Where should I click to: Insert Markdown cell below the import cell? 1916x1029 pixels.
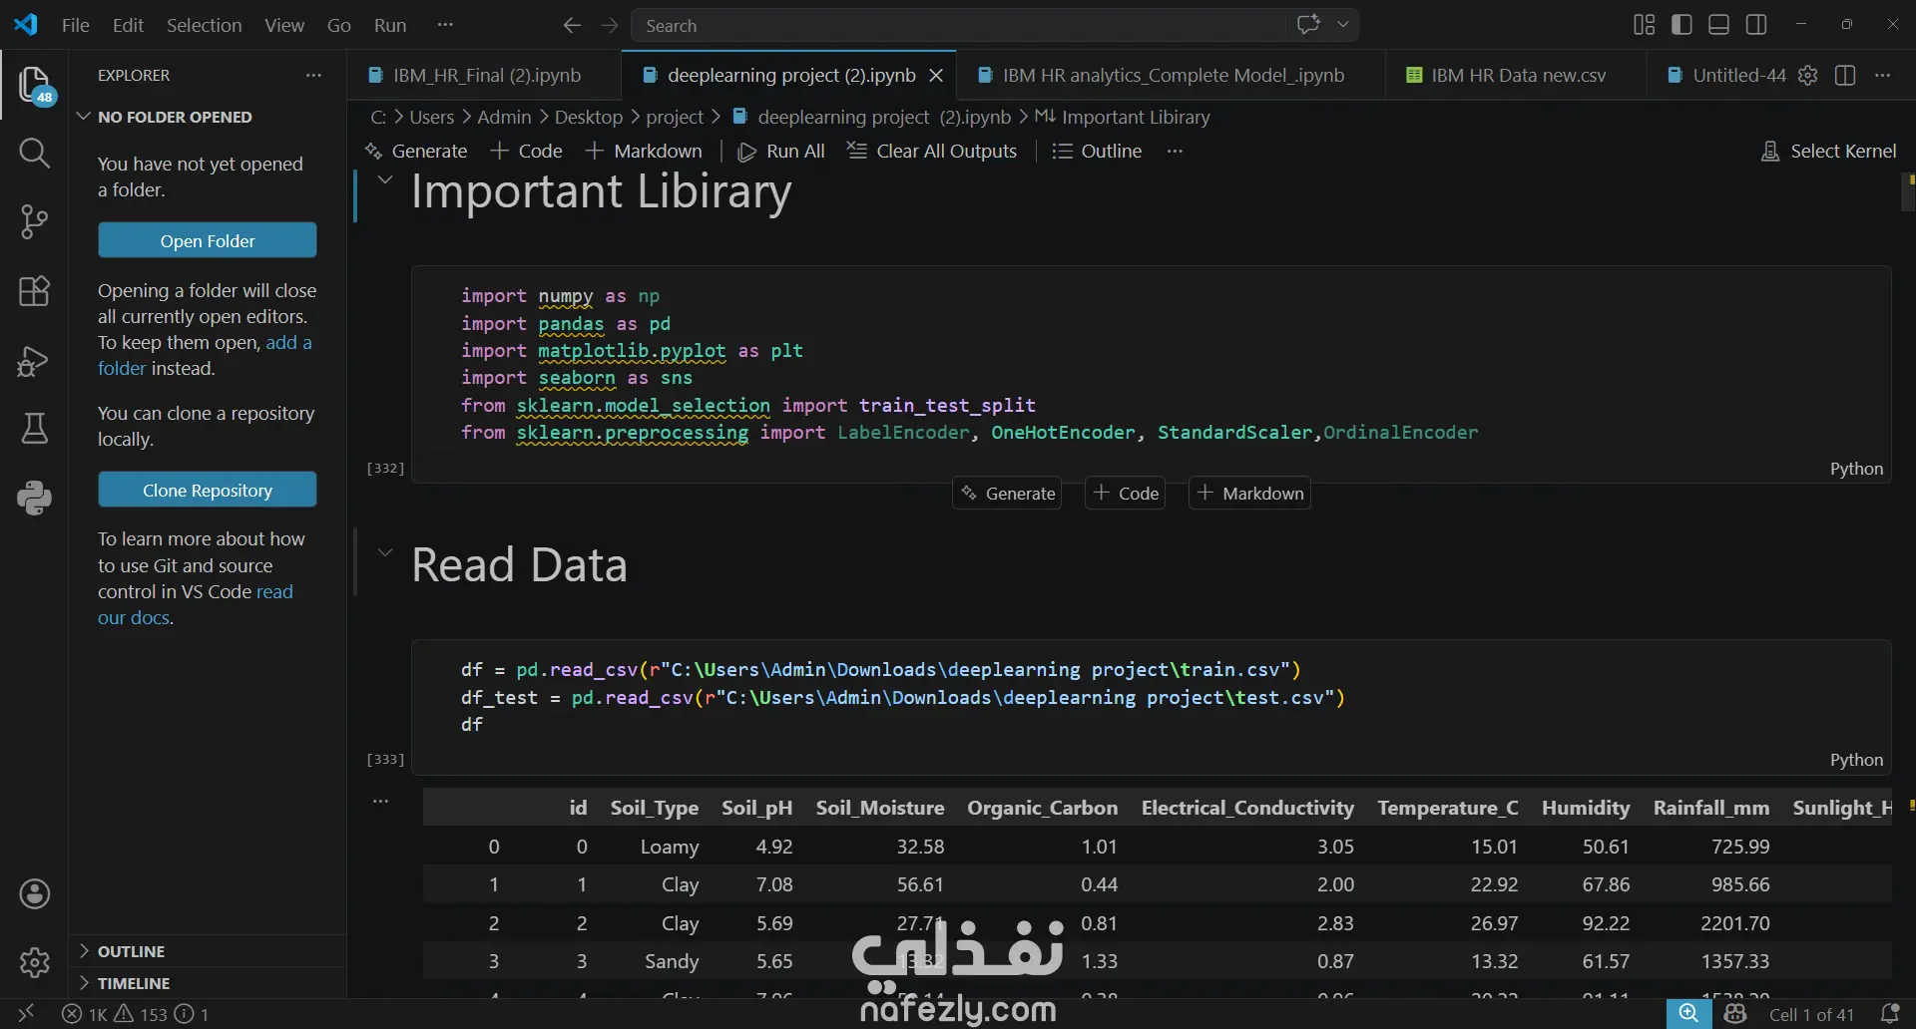(1249, 494)
